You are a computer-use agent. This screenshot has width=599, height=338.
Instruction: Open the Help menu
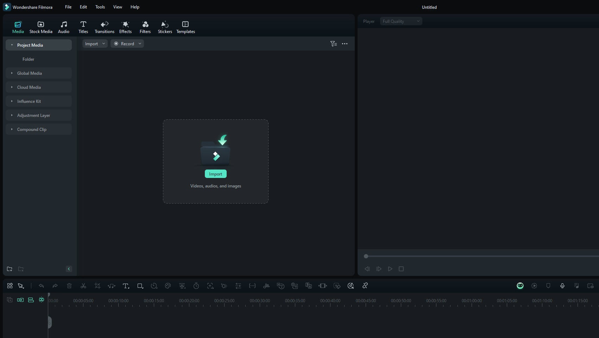point(135,7)
